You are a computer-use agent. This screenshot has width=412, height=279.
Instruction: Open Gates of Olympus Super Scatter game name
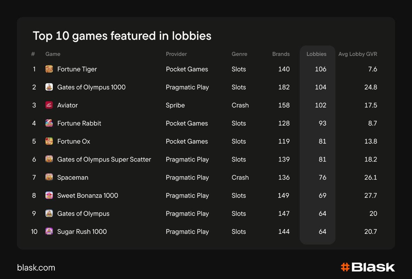(x=104, y=159)
